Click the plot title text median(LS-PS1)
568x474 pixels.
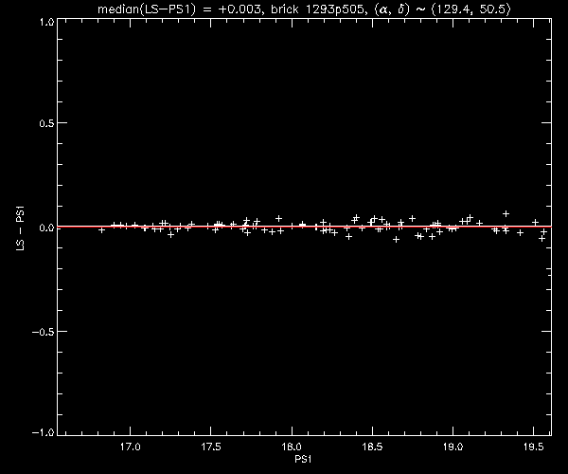[147, 9]
